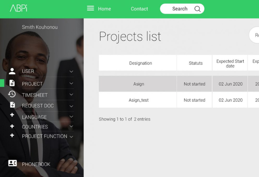
Task: Click the ABPi logo
Action: (18, 8)
